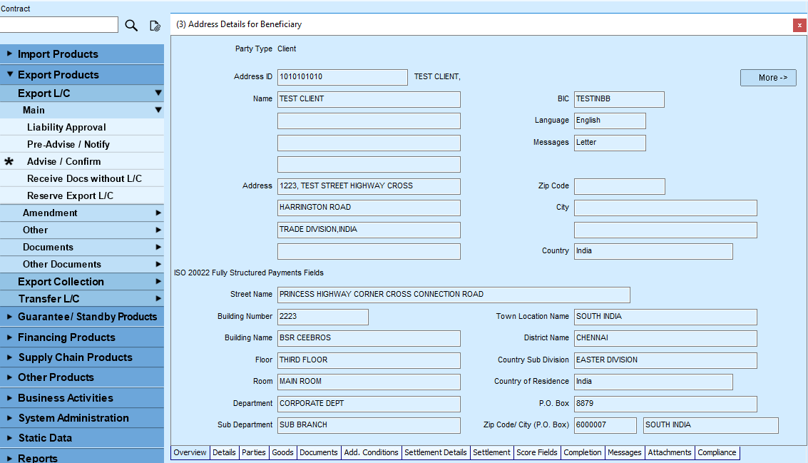The image size is (808, 463).
Task: Expand the Reports section
Action: pyautogui.click(x=82, y=457)
